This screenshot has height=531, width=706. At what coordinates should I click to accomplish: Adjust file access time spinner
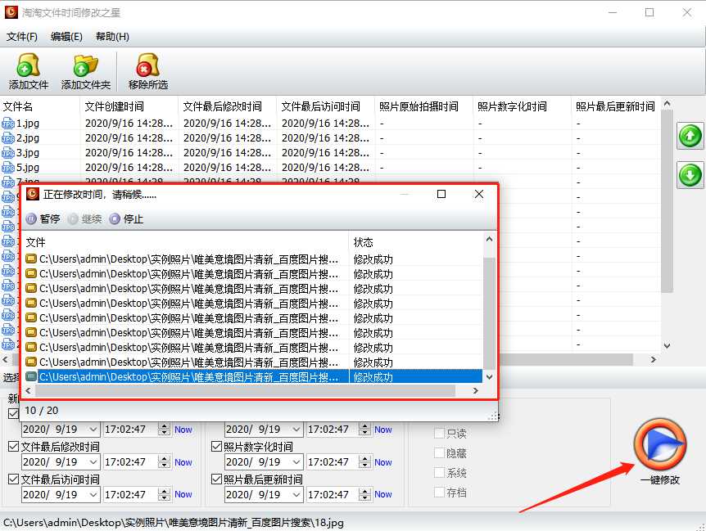point(165,494)
